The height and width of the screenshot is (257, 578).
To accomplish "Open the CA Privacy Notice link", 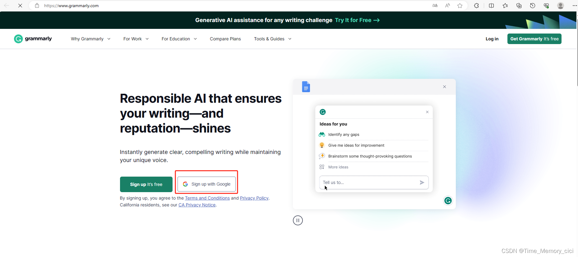I will [x=197, y=205].
